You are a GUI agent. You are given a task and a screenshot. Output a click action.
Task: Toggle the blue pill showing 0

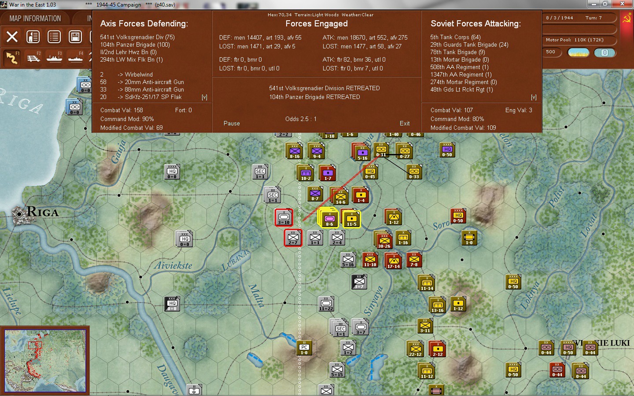pos(605,52)
